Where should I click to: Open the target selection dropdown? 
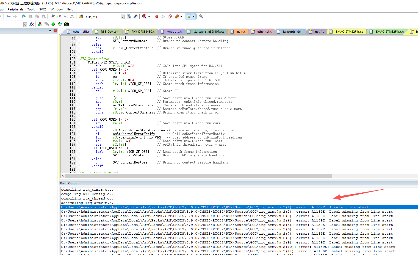click(25, 24)
